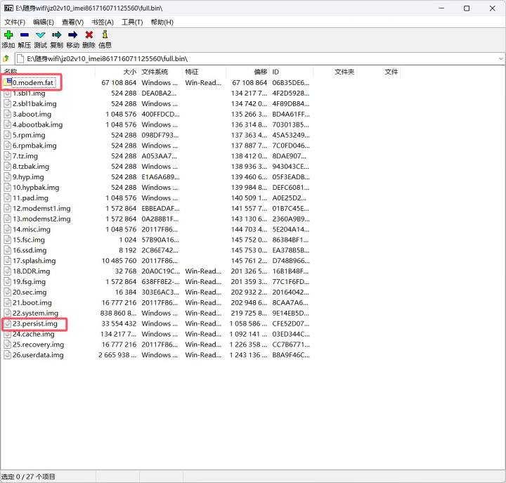Viewport: 506px width, 483px height.
Task: Click file icon of 12.modemst1.img
Action: click(7, 208)
